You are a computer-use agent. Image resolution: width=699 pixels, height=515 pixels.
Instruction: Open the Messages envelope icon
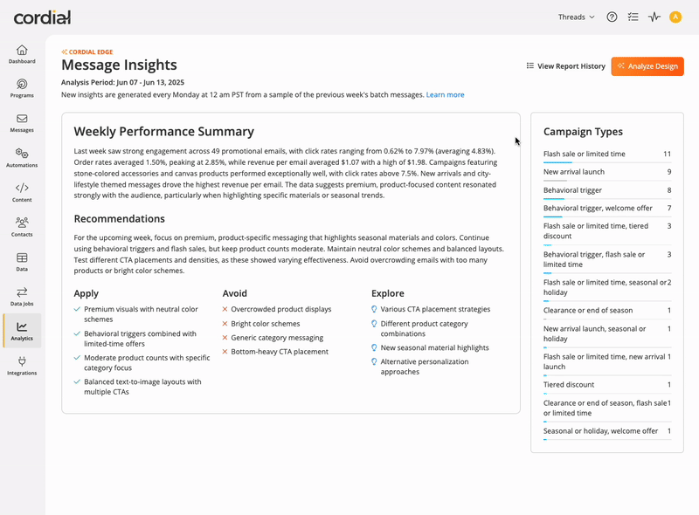tap(22, 119)
